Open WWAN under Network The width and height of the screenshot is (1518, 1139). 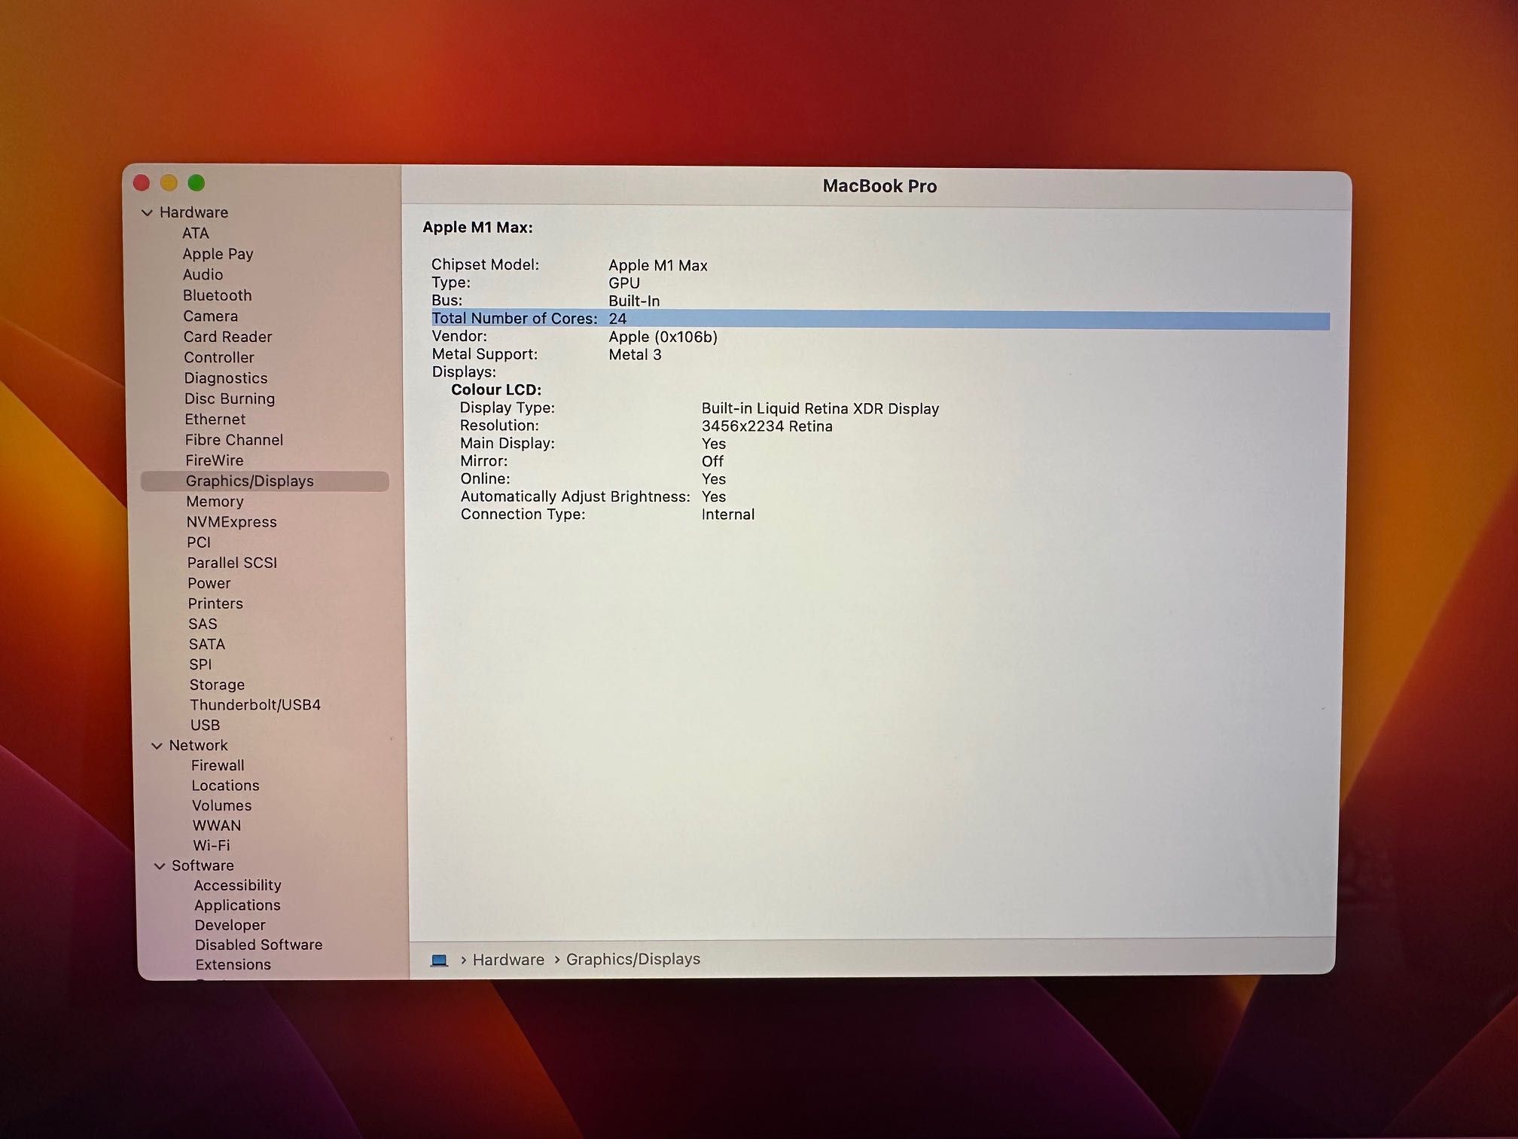[217, 826]
